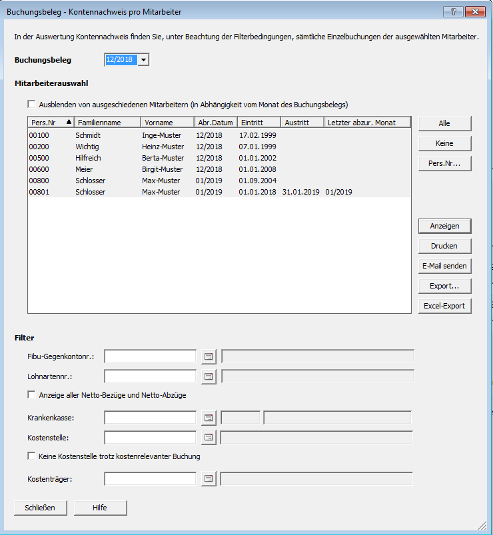Click Vorname Birgit-Muster
The image size is (493, 535).
pyautogui.click(x=162, y=169)
